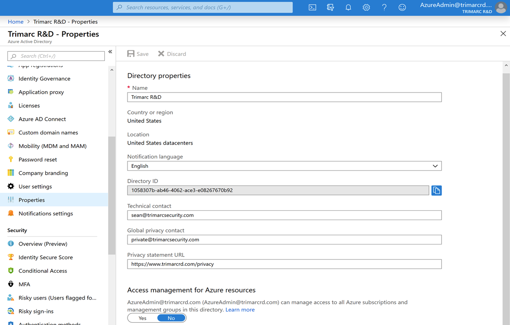Screen dimensions: 510x325
Task: Toggle the No option on Access management
Action: coord(170,318)
